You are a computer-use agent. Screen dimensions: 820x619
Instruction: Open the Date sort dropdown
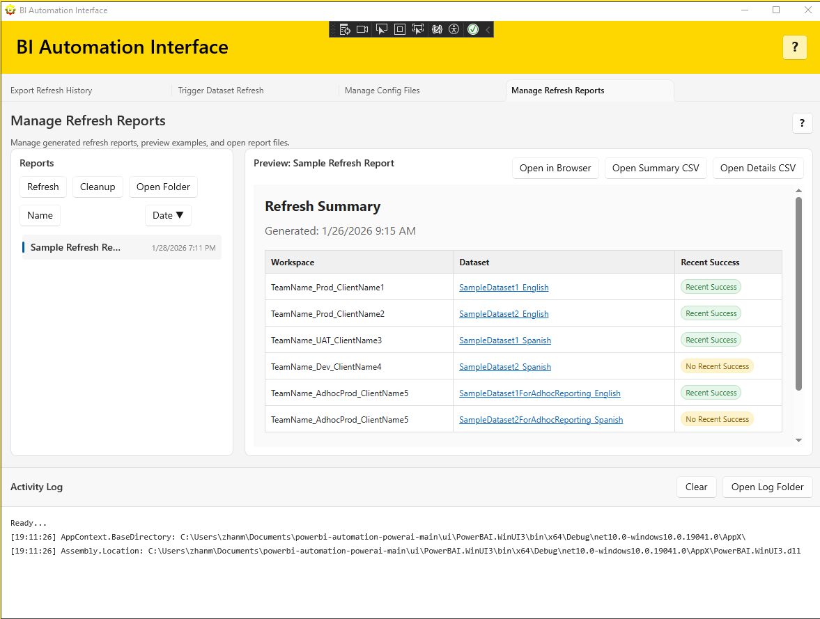(x=168, y=215)
